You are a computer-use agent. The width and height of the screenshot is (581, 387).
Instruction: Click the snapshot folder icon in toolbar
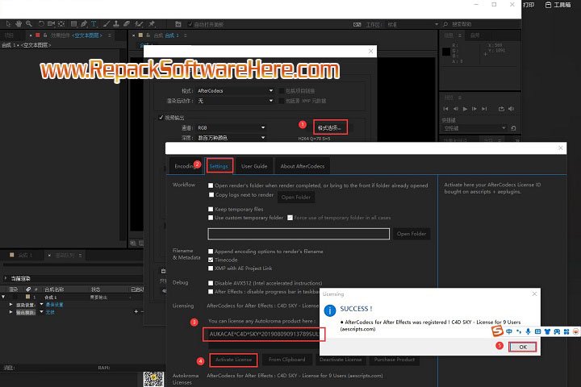[178, 24]
